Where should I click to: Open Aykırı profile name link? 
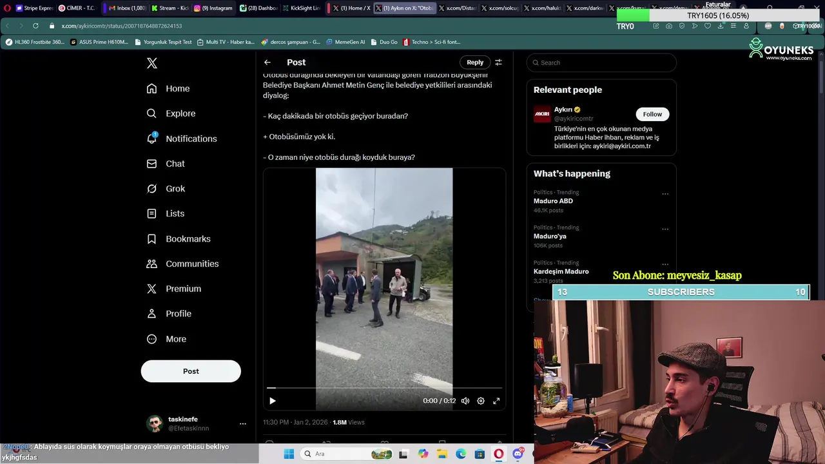tap(563, 110)
